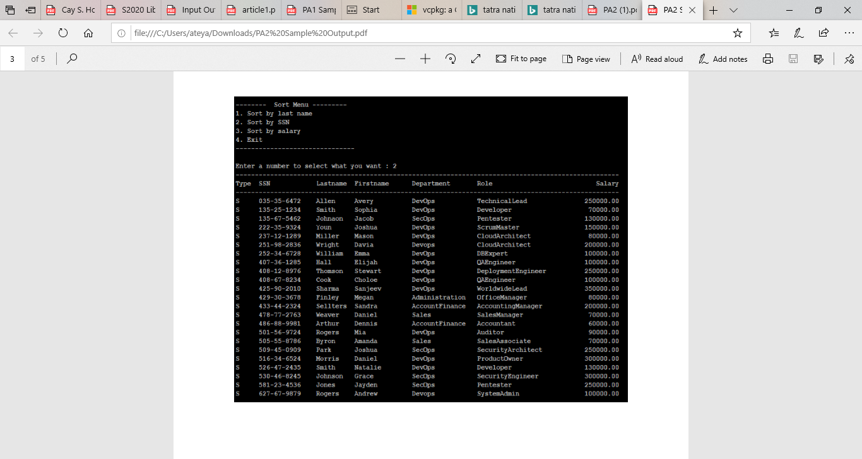The image size is (862, 459).
Task: Open the Settings and more ellipsis menu
Action: point(849,33)
